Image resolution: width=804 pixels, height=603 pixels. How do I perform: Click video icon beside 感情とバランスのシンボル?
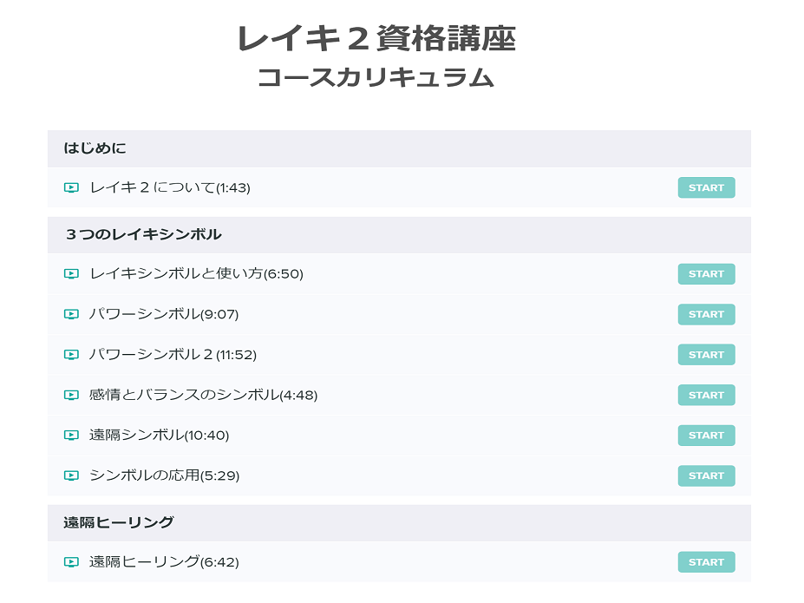point(71,396)
